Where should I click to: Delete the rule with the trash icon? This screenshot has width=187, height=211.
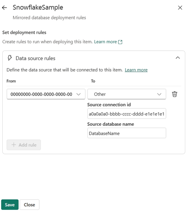coord(174,94)
